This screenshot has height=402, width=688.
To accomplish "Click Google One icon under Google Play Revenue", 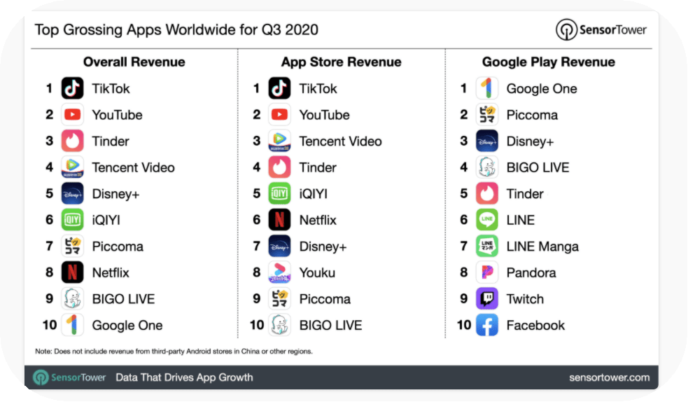I will [487, 88].
